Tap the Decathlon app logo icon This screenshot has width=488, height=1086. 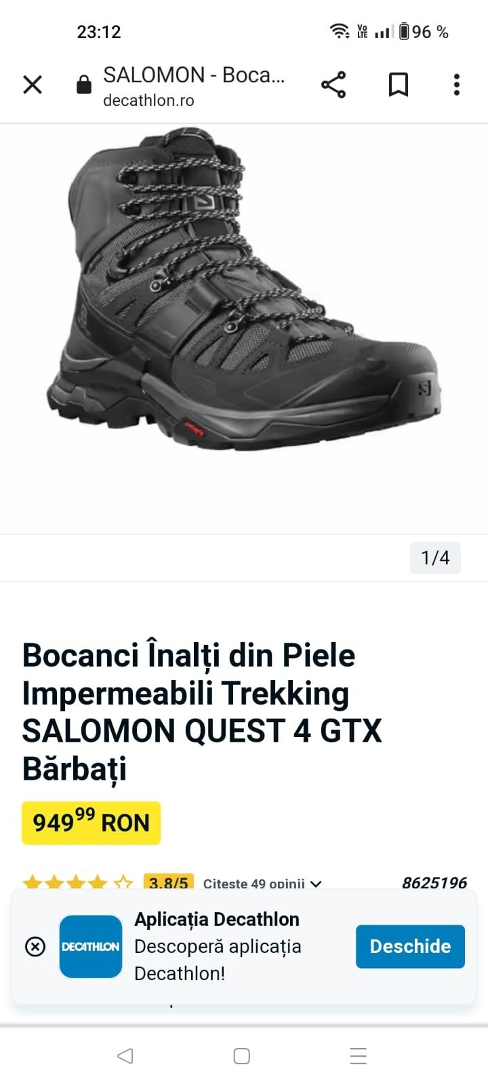pos(91,946)
